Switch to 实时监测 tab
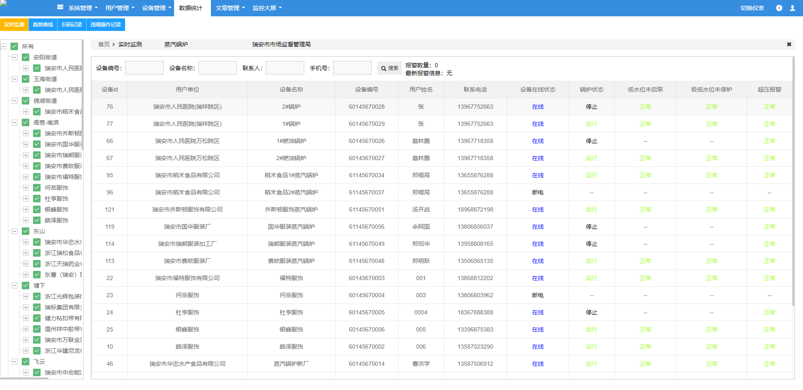The height and width of the screenshot is (390, 803). click(x=14, y=25)
